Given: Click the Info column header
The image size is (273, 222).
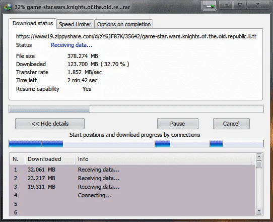Looking at the screenshot, I should pos(164,159).
